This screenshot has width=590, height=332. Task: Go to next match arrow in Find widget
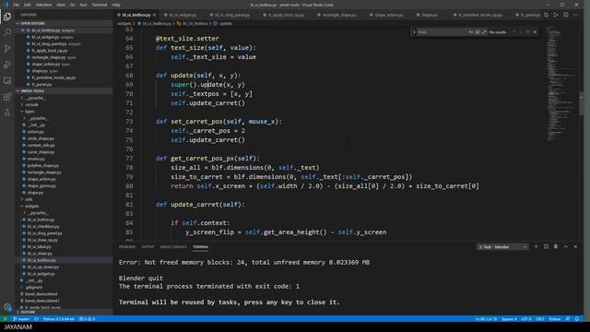tap(521, 32)
